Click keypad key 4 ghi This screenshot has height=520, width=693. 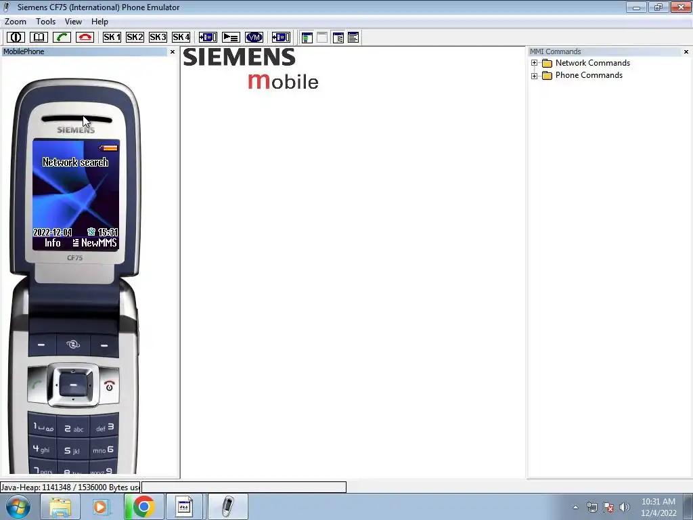click(x=42, y=449)
